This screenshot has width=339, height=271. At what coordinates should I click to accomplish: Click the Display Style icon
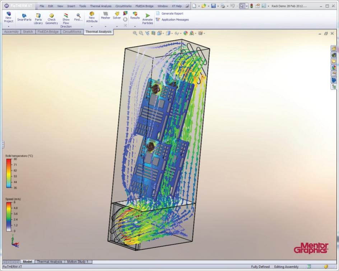click(168, 33)
